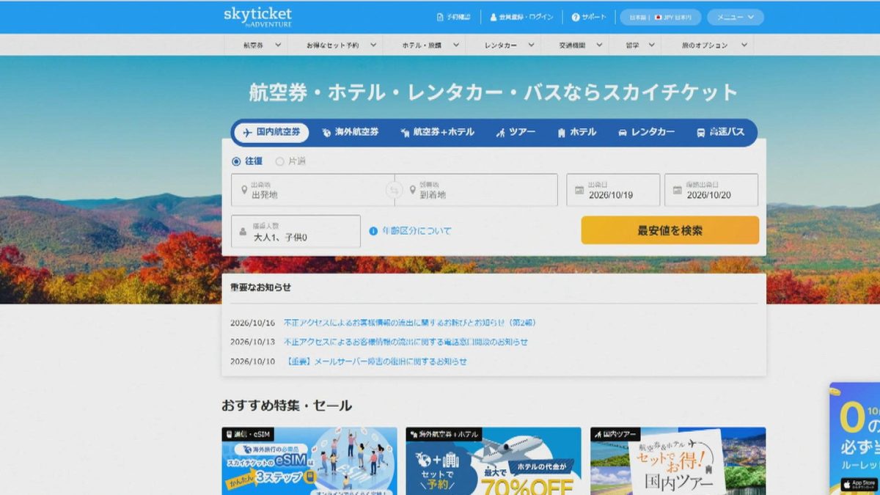Click the 予約確認 document icon
Image resolution: width=880 pixels, height=495 pixels.
pos(440,17)
